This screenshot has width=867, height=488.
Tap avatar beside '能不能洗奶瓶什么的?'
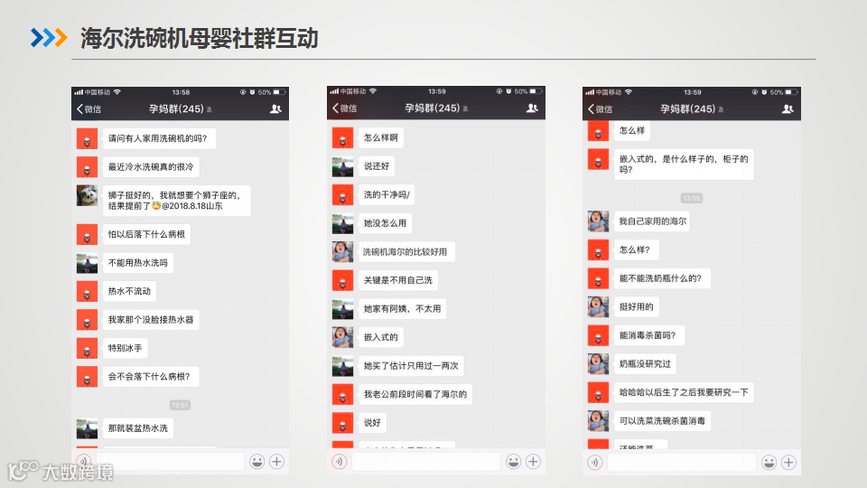point(598,278)
